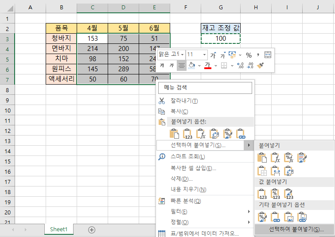Toggle center alignment in mini toolbar
The height and width of the screenshot is (237, 335).
tap(181, 66)
